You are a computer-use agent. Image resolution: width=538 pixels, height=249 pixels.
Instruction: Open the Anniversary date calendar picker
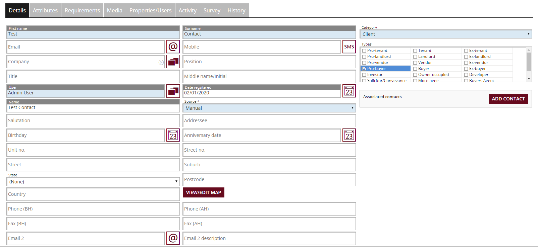click(349, 135)
